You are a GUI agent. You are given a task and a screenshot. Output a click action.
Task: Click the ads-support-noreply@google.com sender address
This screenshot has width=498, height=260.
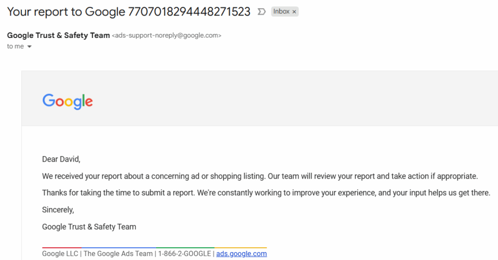tap(167, 36)
